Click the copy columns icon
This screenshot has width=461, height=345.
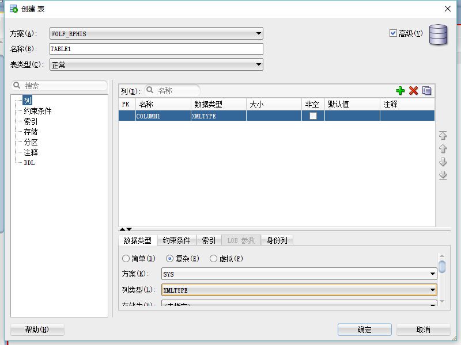pos(426,91)
